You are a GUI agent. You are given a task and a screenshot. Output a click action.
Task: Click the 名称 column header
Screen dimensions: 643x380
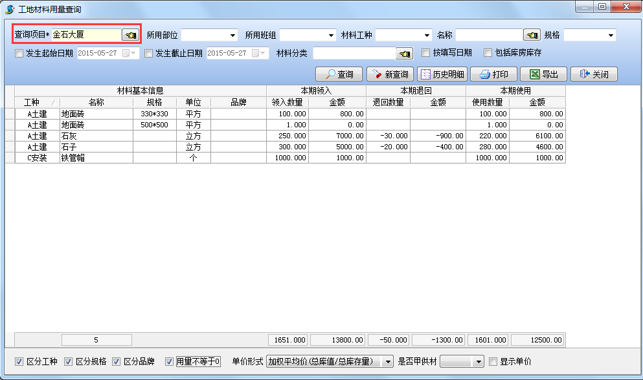tap(96, 102)
